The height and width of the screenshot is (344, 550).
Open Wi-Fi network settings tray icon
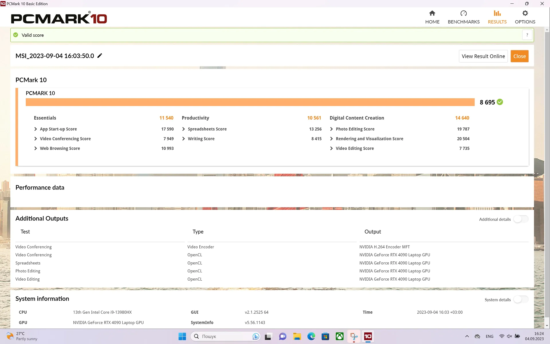tap(502, 336)
